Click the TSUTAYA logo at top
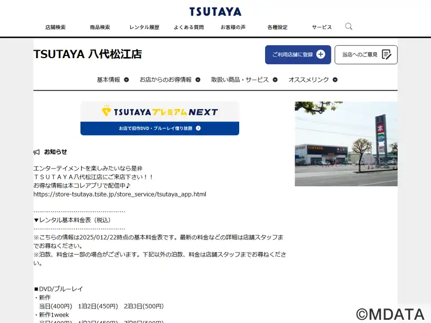This screenshot has height=323, width=431. pos(215,11)
